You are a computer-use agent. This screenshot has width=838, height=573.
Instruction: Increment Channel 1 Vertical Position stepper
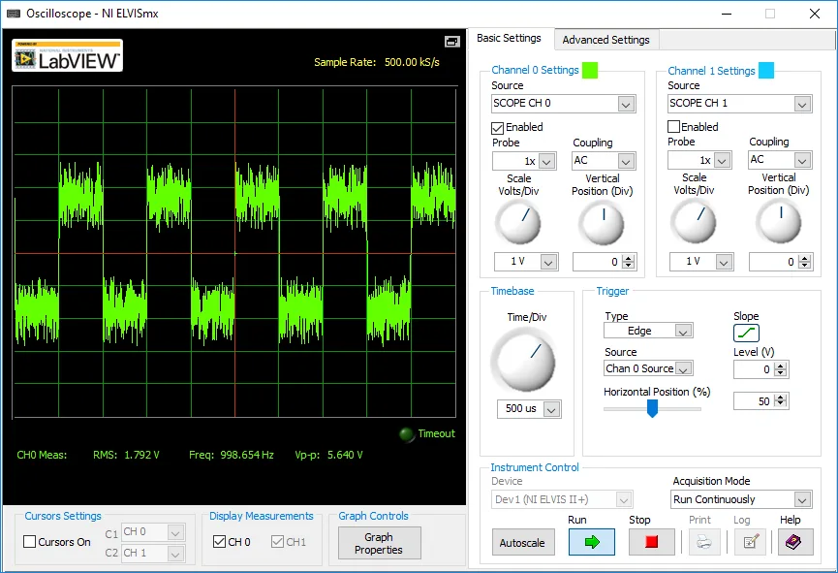pos(805,258)
